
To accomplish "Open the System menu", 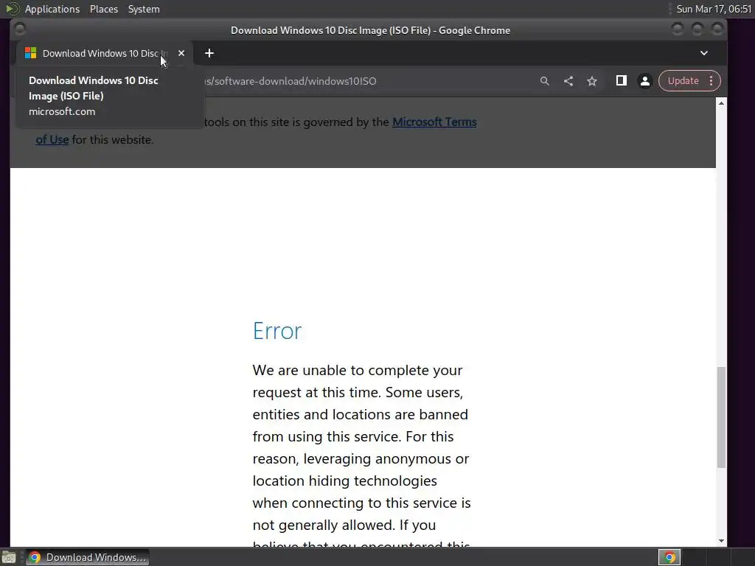I will pos(144,9).
